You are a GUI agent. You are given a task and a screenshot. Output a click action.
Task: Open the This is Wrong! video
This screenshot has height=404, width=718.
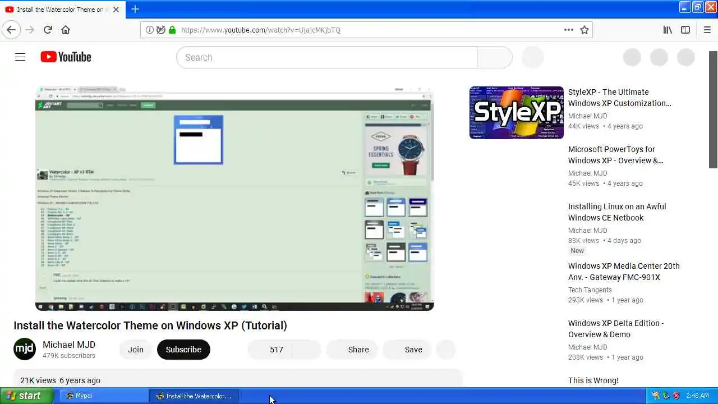pyautogui.click(x=593, y=380)
